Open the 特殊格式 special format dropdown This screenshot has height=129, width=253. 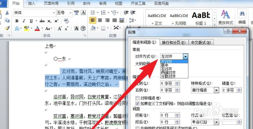coord(216,90)
